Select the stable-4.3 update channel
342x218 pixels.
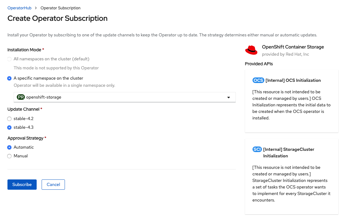9,127
